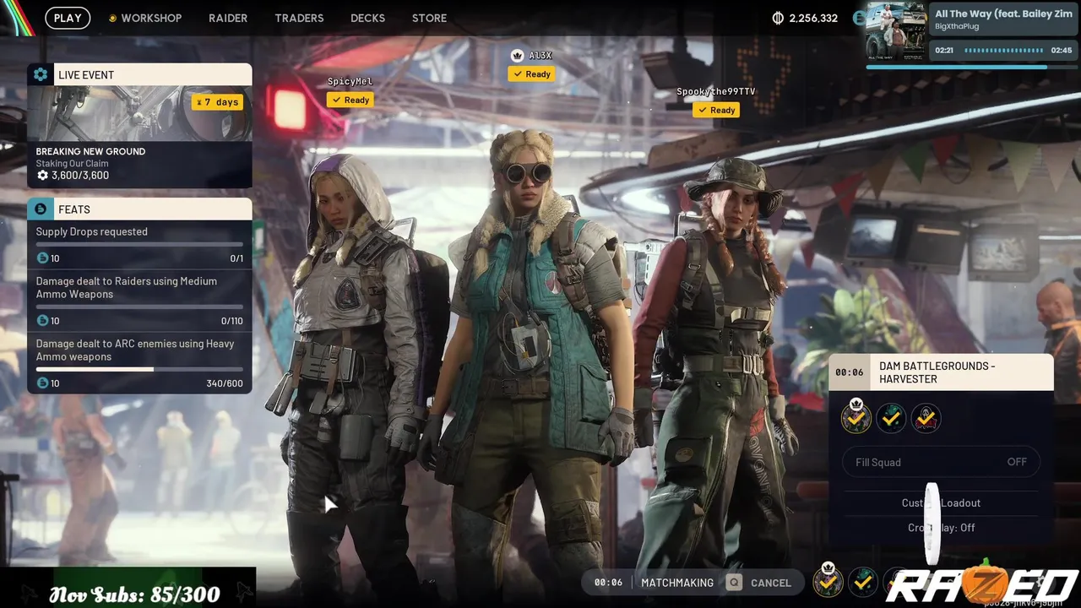Open the STORE tab

click(x=429, y=18)
